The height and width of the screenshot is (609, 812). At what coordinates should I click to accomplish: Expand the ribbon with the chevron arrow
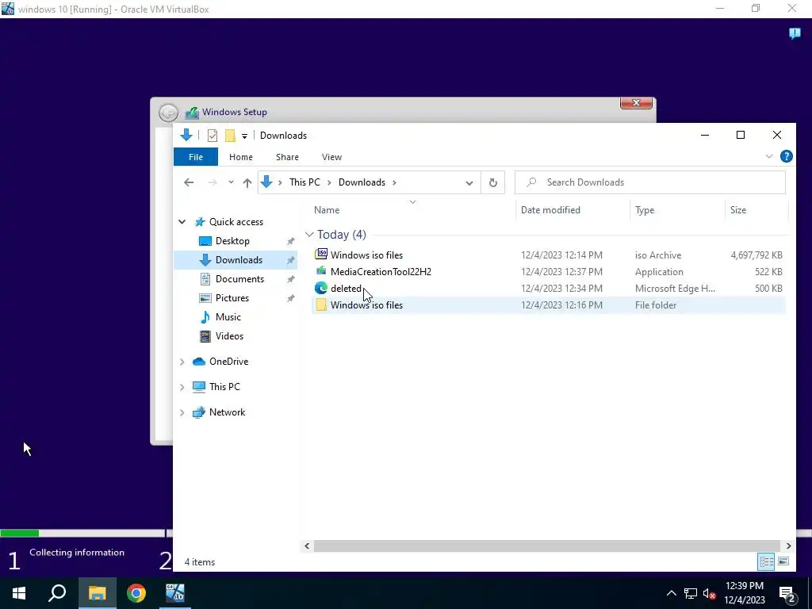click(769, 156)
